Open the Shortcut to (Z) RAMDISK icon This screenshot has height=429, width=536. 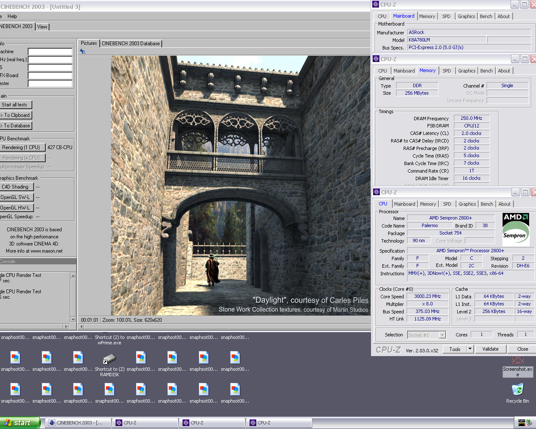coord(109,359)
